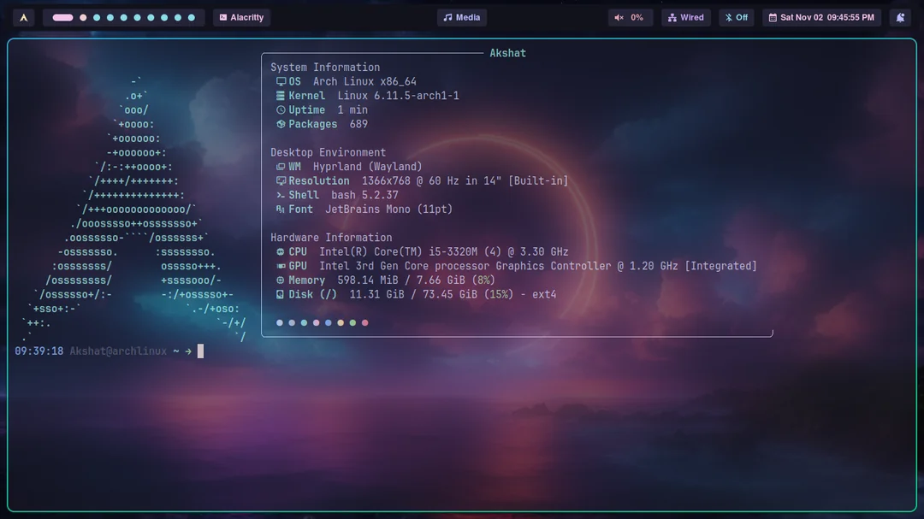Toggle mute on the 0% volume module
The height and width of the screenshot is (519, 924).
[x=630, y=18]
